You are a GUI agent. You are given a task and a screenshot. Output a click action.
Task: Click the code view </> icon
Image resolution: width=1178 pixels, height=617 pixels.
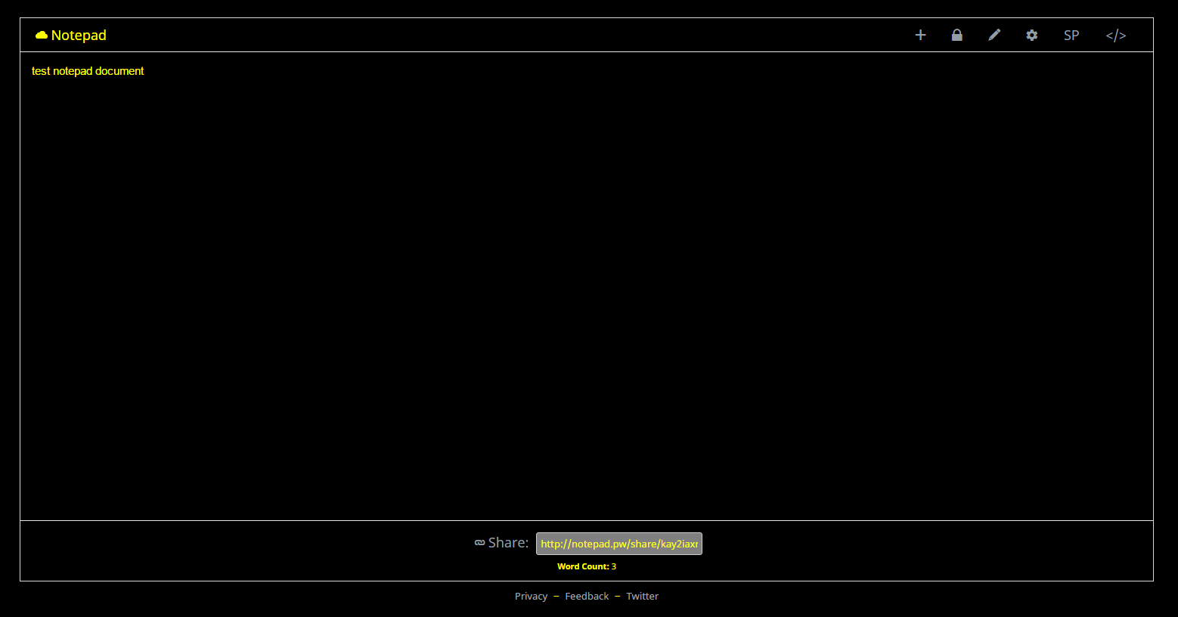point(1115,35)
